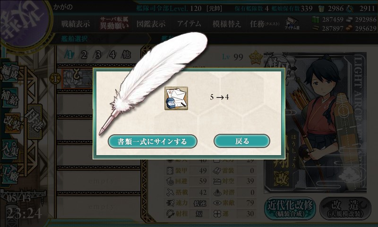Open the 任務 quest menu

pos(265,24)
